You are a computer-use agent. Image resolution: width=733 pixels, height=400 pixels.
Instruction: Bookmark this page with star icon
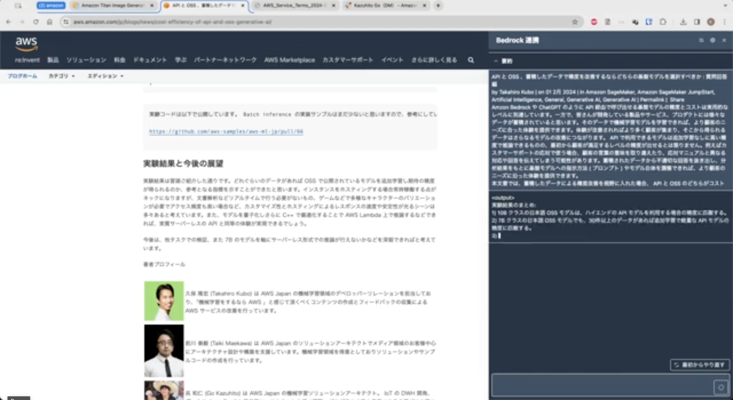575,22
